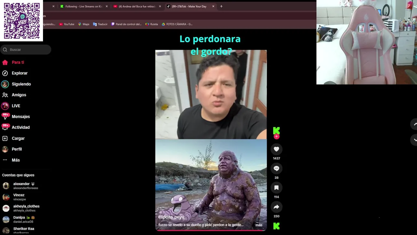Open the Más three-dots menu
417x235 pixels.
tap(5, 160)
